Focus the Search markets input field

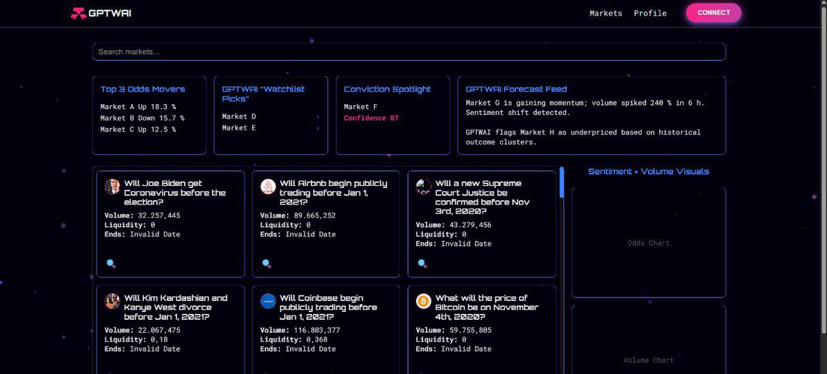[x=409, y=52]
